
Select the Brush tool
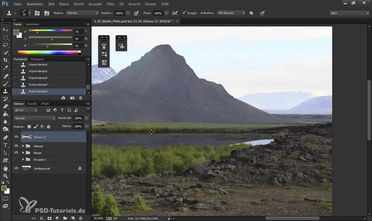coord(6,84)
